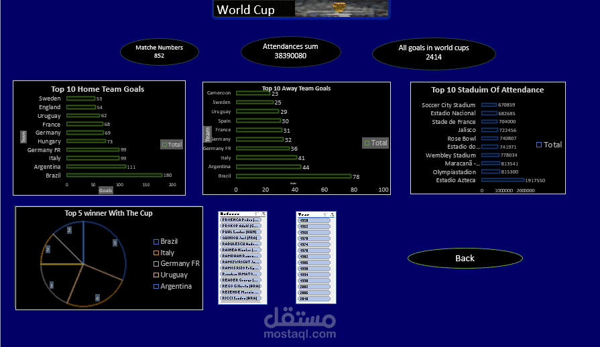The image size is (600, 347).
Task: Click the Brazil legend swatch in pie chart
Action: [156, 242]
